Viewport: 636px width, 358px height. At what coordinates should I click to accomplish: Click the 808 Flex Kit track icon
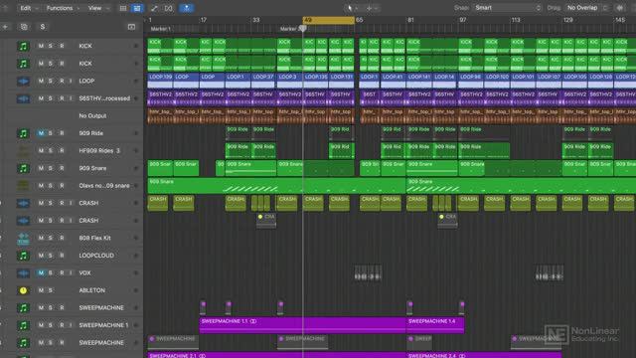[x=23, y=239]
